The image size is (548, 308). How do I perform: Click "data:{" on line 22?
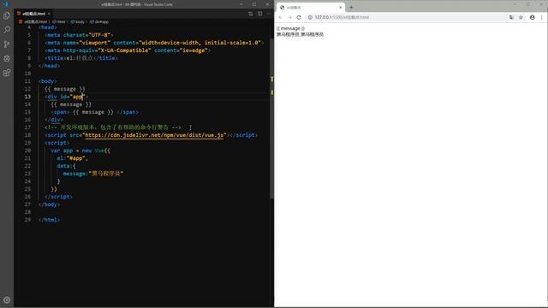click(x=66, y=166)
